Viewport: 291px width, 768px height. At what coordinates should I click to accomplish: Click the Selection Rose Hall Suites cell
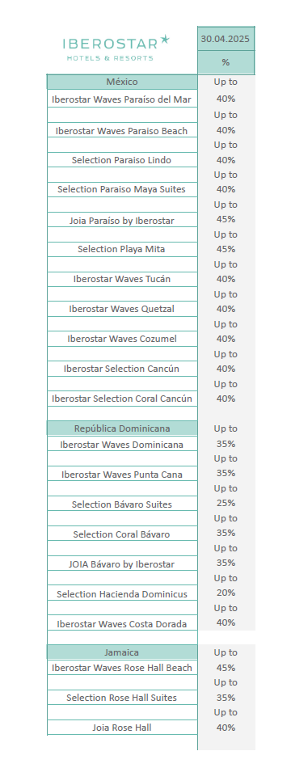123,698
